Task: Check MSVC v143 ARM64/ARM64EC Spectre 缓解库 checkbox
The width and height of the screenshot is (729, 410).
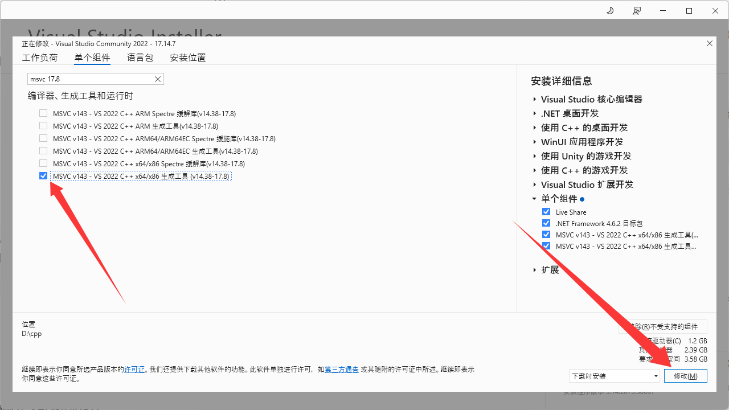Action: (x=43, y=138)
